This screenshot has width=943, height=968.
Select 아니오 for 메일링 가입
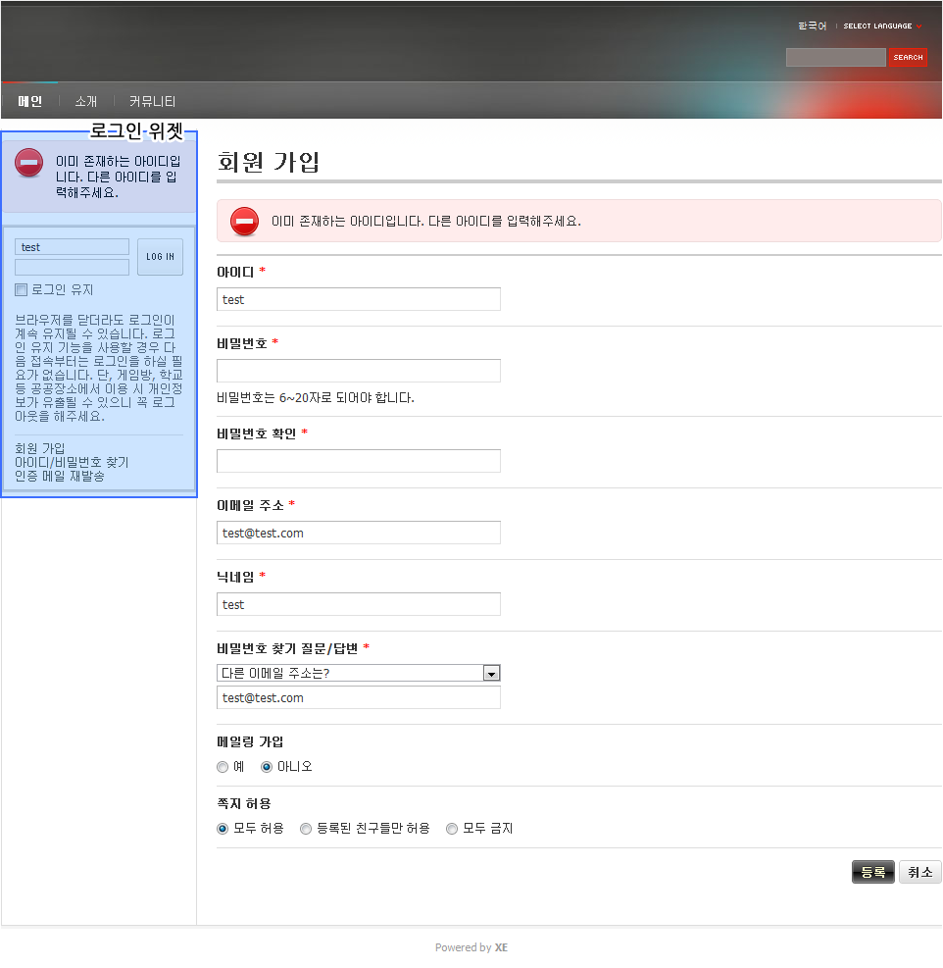(267, 767)
